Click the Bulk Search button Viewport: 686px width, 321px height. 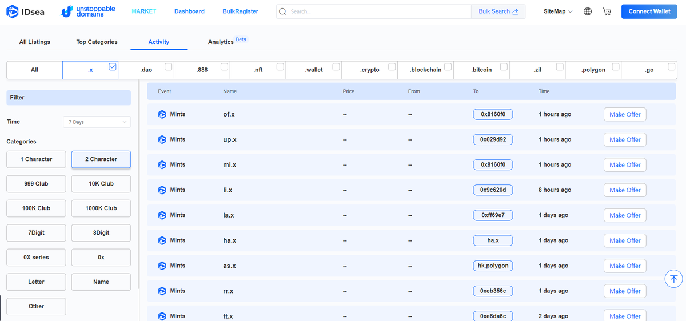click(498, 11)
